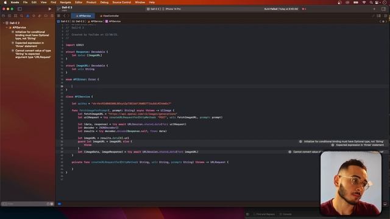Click the APIService file breadcrumb
Screen dimensions: 390x219
click(95, 21)
